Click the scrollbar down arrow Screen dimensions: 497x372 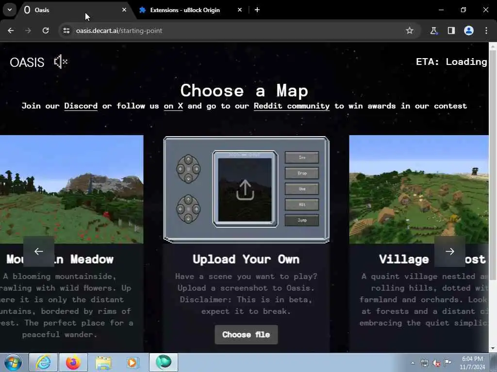point(493,349)
